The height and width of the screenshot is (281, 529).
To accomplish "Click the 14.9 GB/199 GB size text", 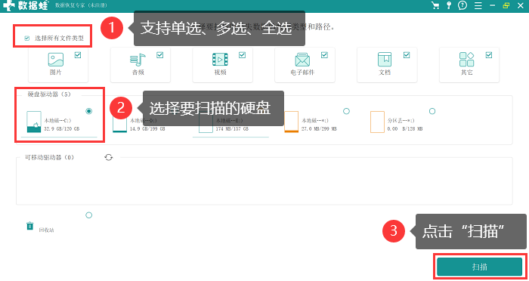I will click(x=147, y=129).
